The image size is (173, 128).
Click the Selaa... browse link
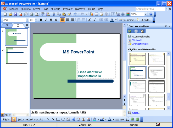tap(136, 113)
